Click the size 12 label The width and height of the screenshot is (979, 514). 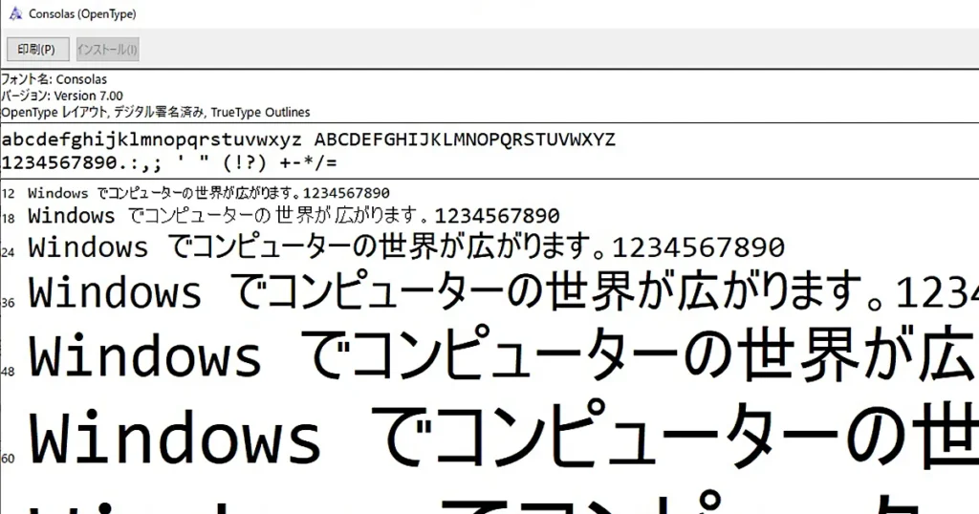(x=8, y=194)
